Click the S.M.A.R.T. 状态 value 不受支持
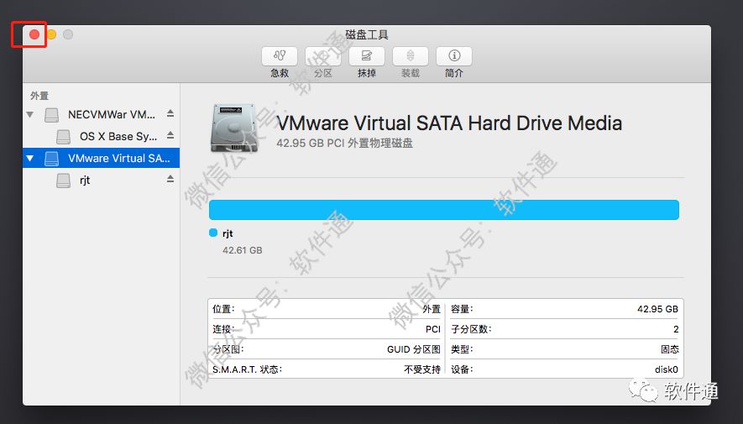The image size is (743, 424). (x=422, y=369)
